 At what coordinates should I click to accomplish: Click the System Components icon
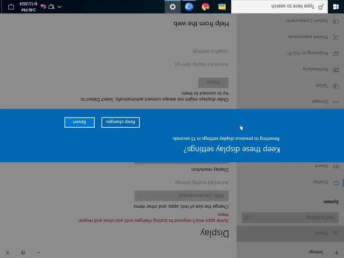click(x=336, y=21)
